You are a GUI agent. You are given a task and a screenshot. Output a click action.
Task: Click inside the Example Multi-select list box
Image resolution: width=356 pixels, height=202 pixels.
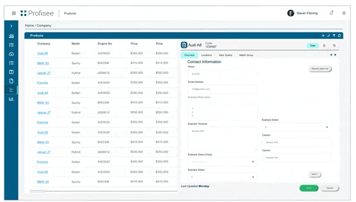(222, 112)
